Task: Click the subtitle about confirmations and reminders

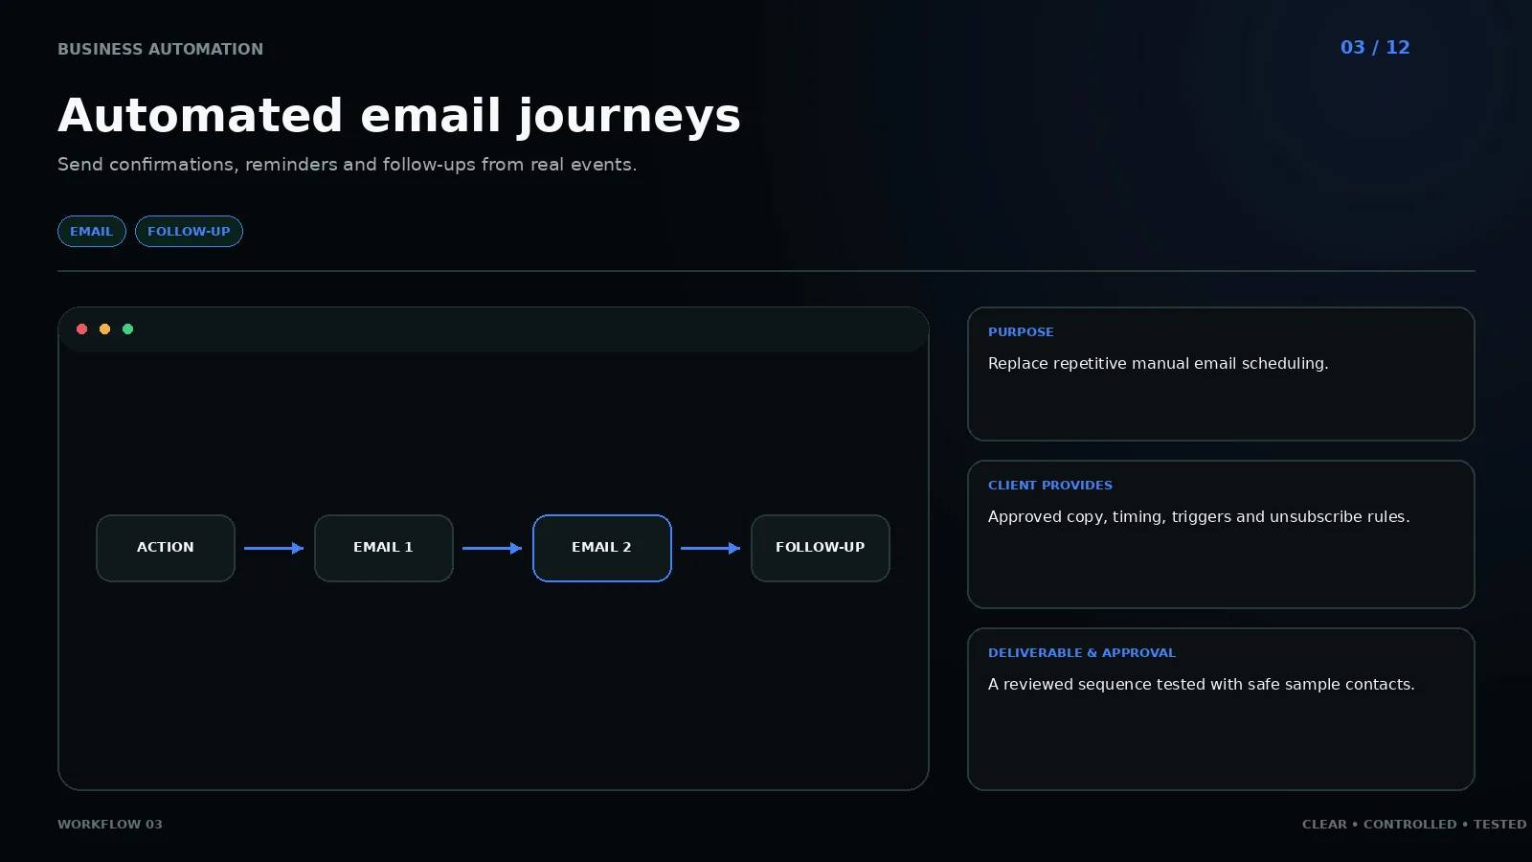Action: (x=347, y=165)
